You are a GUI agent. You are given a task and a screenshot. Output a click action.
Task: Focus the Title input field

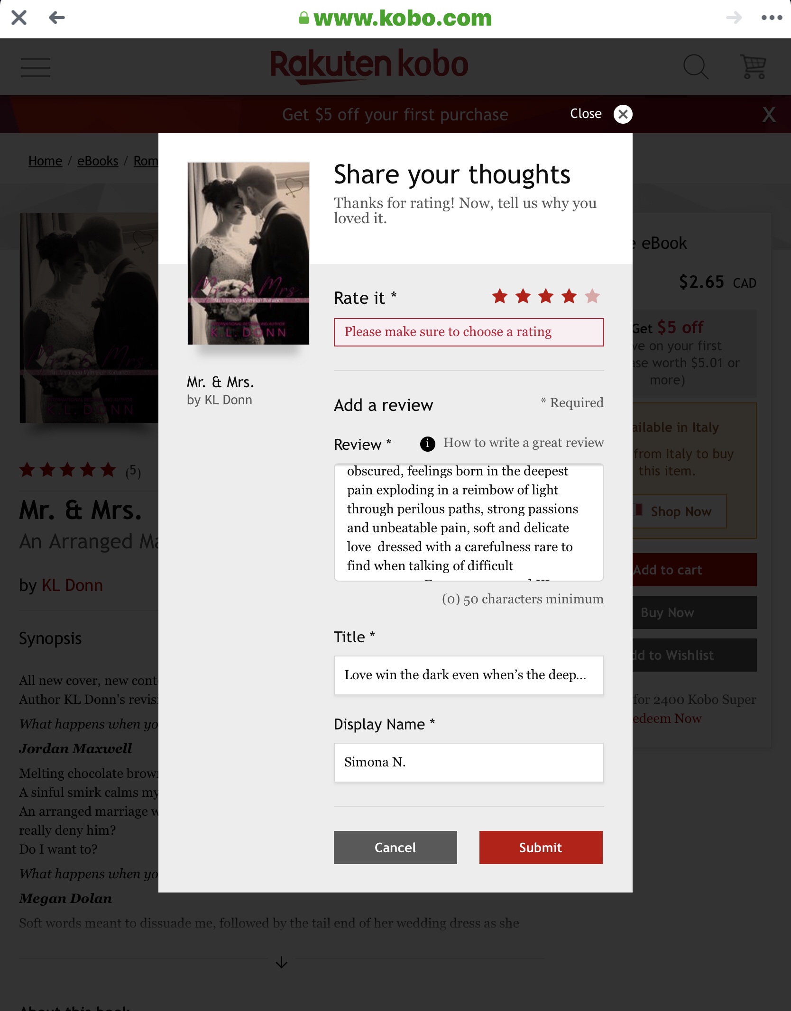click(469, 675)
